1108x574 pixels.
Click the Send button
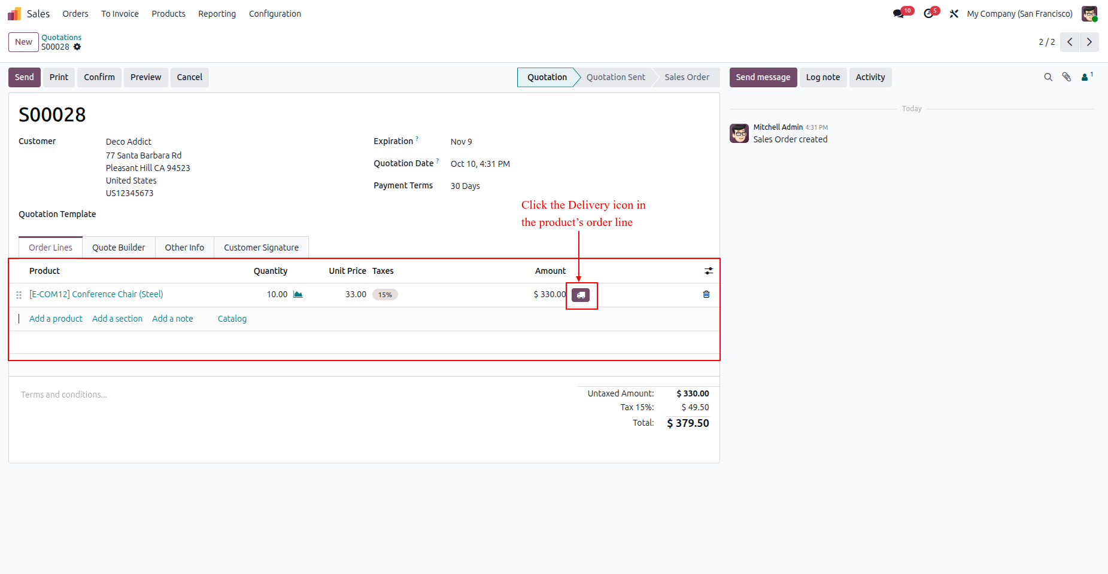click(25, 77)
